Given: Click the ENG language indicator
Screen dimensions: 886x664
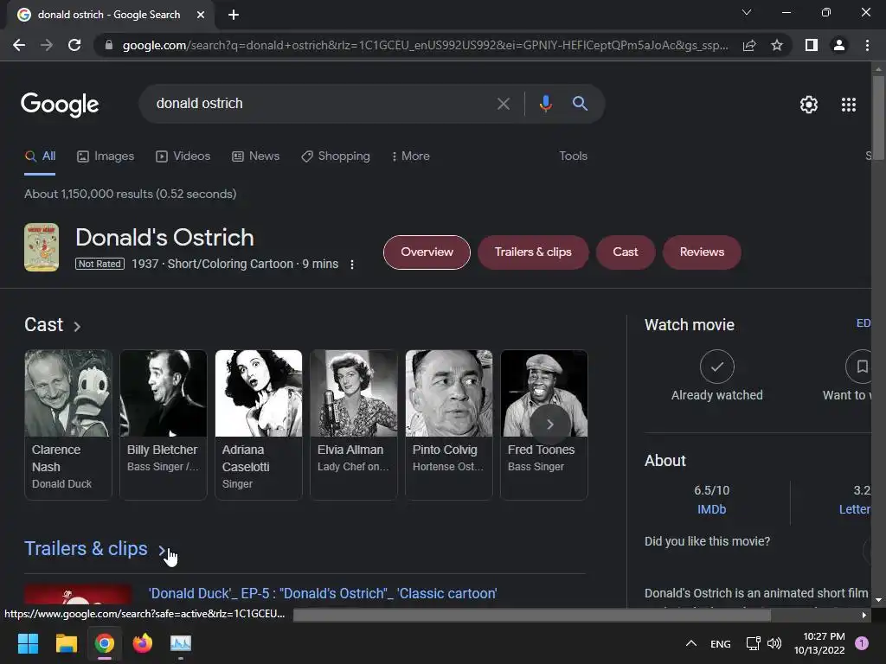Looking at the screenshot, I should pos(721,643).
